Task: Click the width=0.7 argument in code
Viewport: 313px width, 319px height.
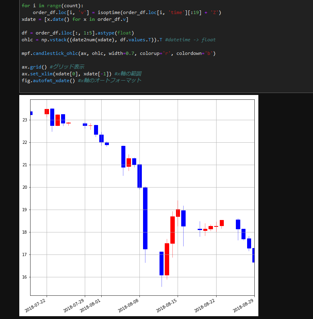Action: click(121, 53)
